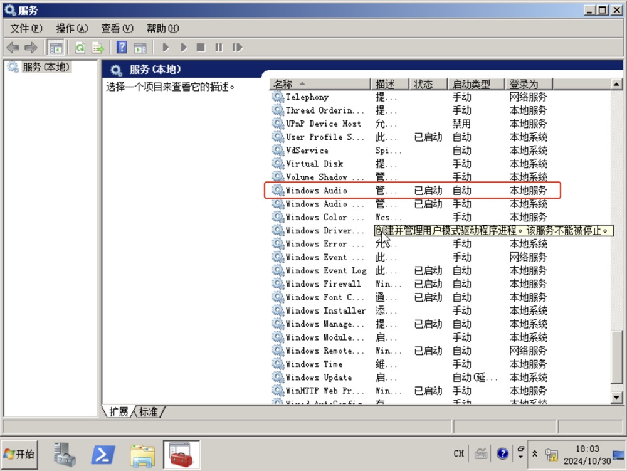Click the keyboard icon in the language bar
The width and height of the screenshot is (627, 471).
click(481, 454)
